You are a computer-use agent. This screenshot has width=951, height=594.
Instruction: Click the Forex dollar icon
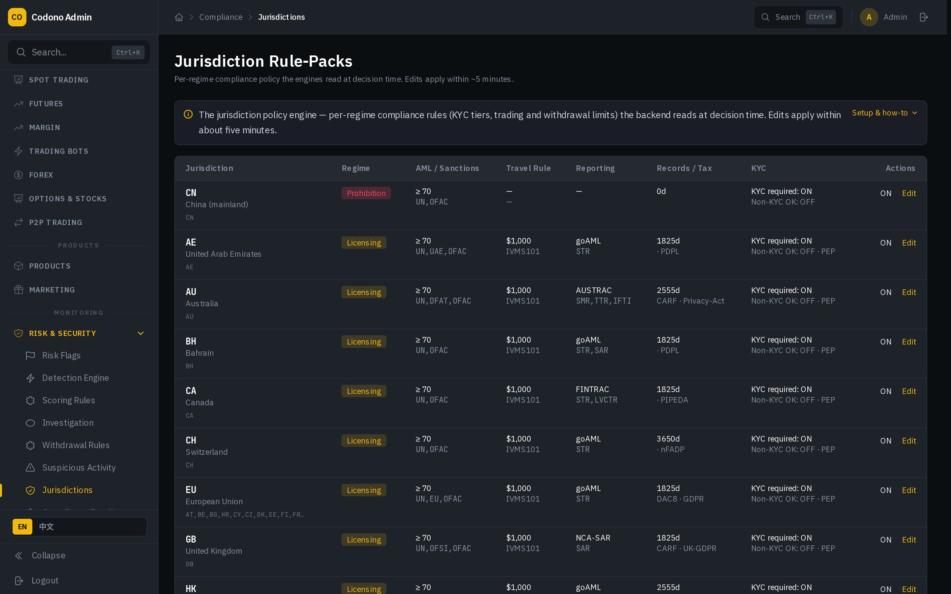(x=18, y=175)
